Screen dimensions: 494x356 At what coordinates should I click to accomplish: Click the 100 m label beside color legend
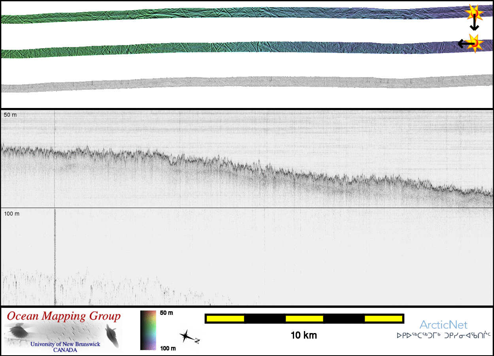pyautogui.click(x=168, y=348)
